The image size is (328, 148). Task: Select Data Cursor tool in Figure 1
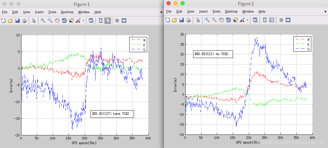click(x=71, y=20)
